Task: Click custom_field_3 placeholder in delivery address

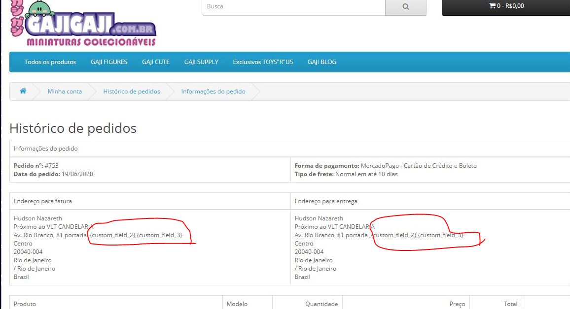Action: [x=441, y=235]
